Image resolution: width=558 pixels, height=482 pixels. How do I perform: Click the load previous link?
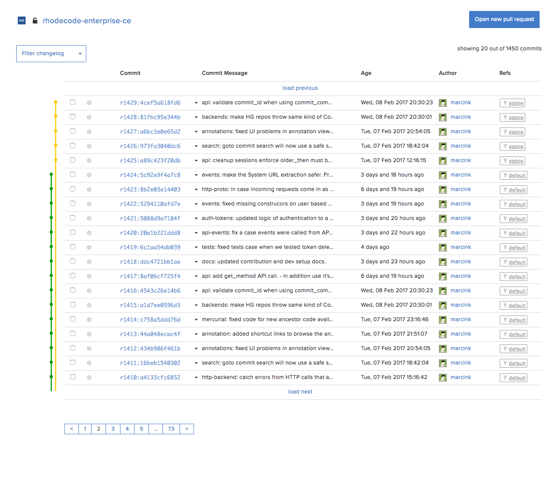point(300,88)
